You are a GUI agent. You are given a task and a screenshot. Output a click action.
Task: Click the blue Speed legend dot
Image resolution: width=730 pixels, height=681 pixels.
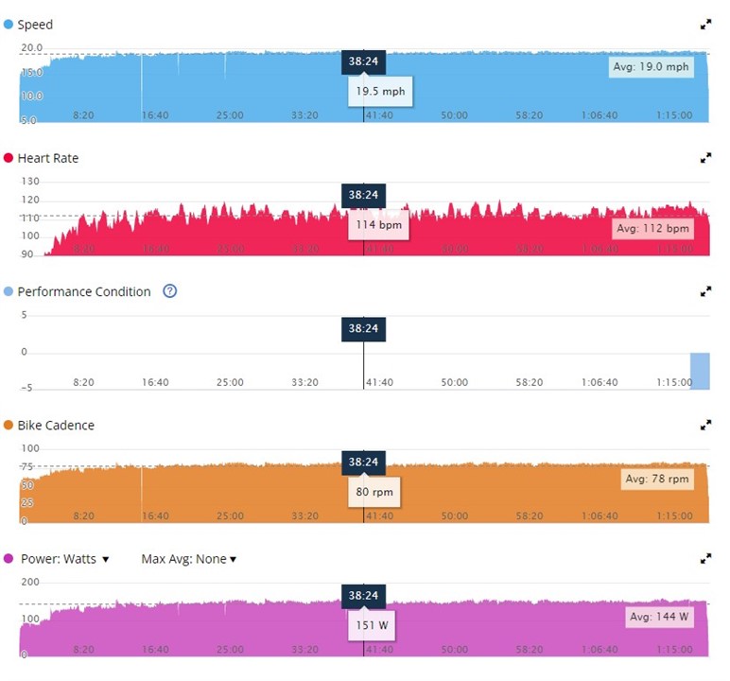(x=9, y=25)
